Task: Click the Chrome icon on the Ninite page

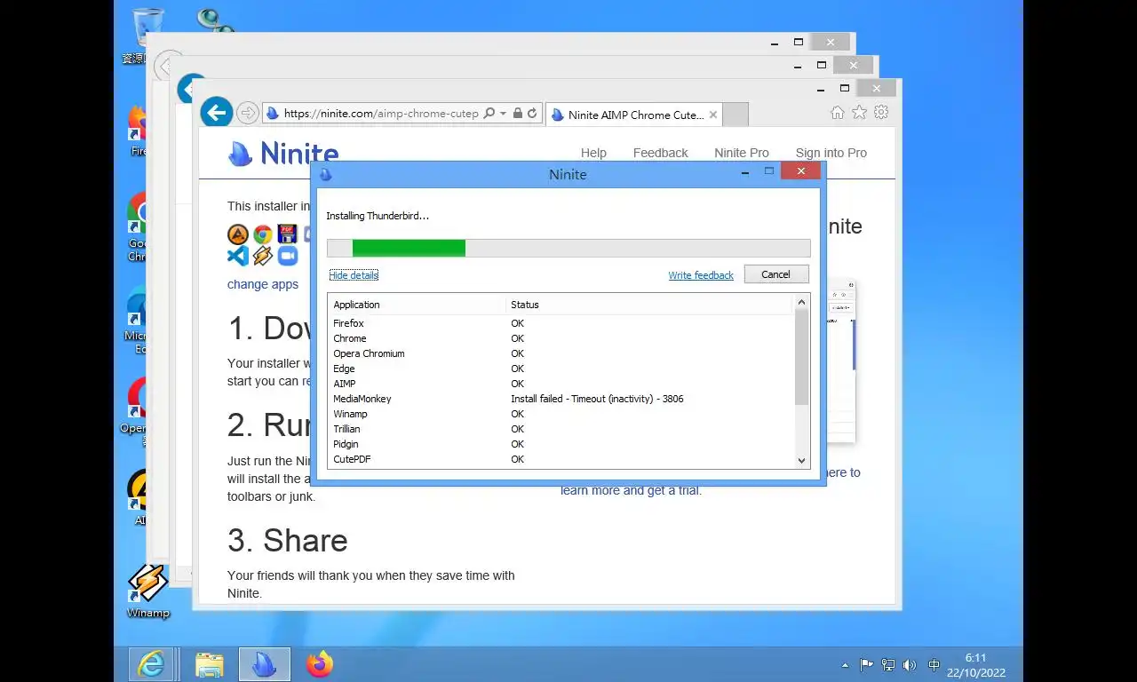Action: pyautogui.click(x=262, y=234)
